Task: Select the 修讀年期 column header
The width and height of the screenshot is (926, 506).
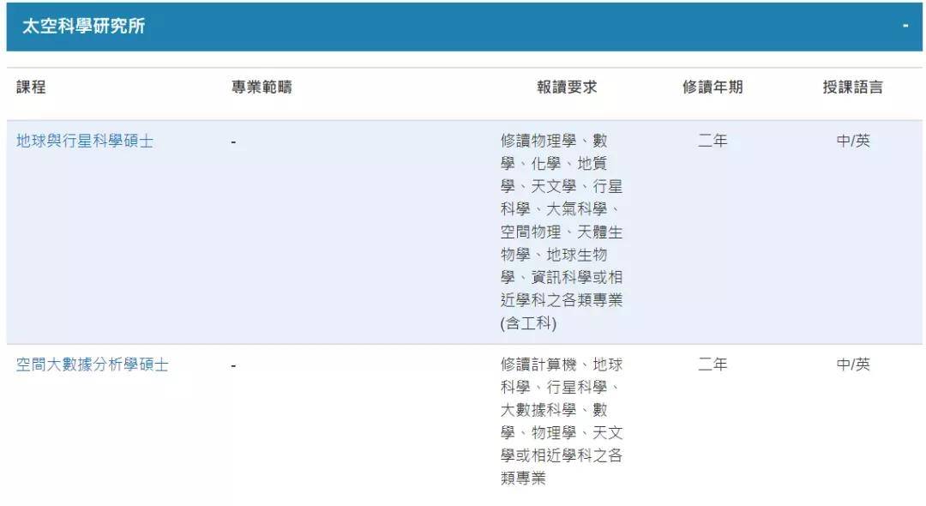Action: click(713, 87)
